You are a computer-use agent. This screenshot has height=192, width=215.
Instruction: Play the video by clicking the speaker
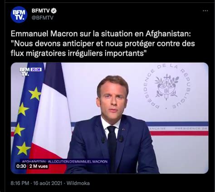pos(113,124)
